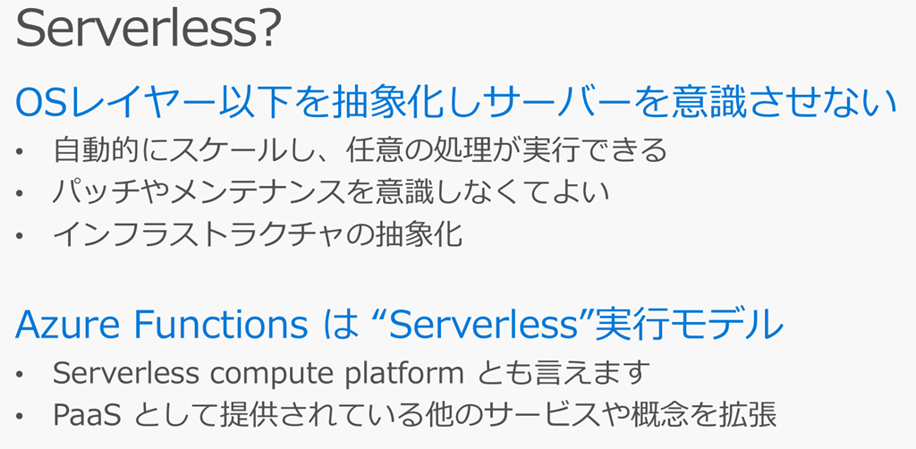Image resolution: width=916 pixels, height=449 pixels.
Task: Click the bullet dot before "PaaS"
Action: point(21,417)
